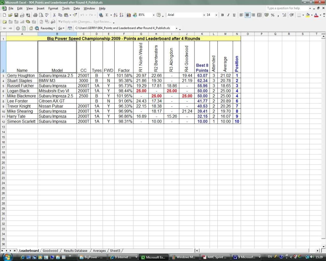The width and height of the screenshot is (326, 261).
Task: Click the Open file icon
Action: tap(10, 15)
